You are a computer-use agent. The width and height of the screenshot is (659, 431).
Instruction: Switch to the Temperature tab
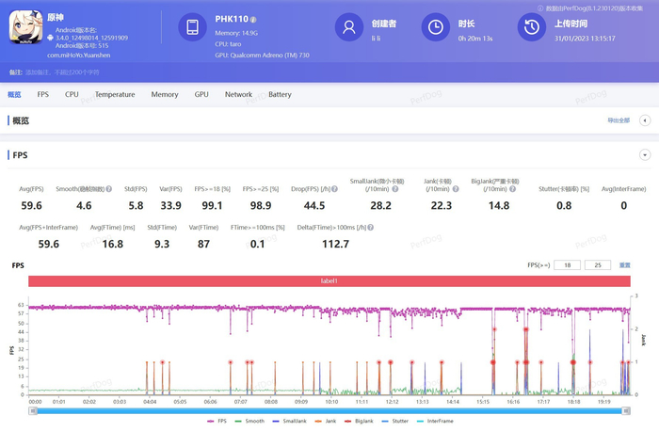point(114,94)
